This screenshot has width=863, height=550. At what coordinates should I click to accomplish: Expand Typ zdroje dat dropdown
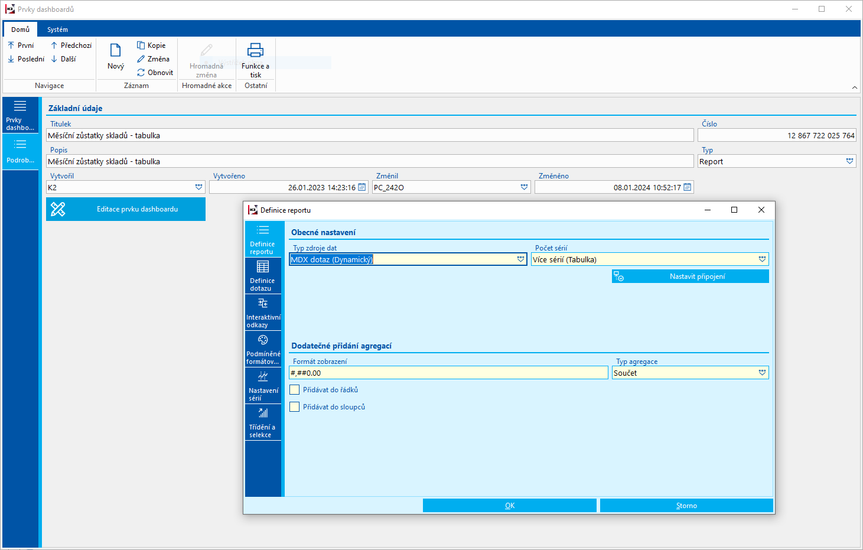click(x=520, y=259)
